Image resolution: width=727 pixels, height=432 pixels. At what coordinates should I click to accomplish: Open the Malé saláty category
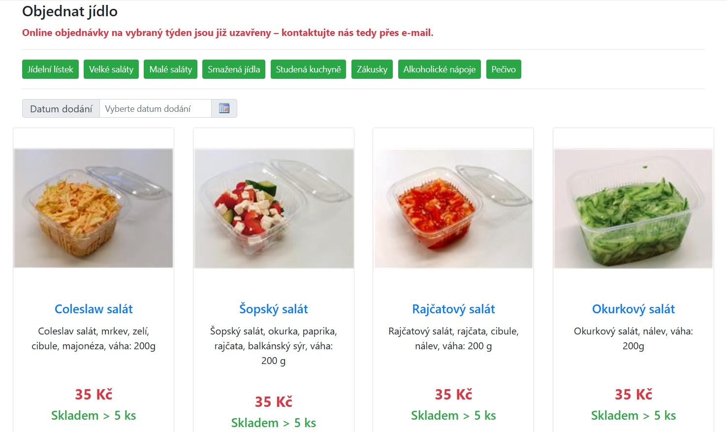[x=170, y=69]
